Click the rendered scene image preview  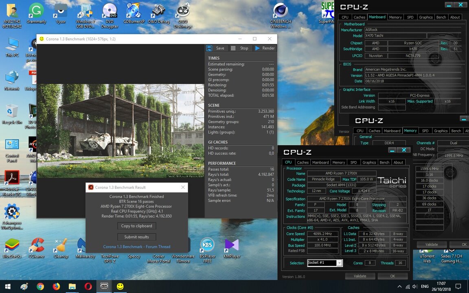tap(121, 131)
